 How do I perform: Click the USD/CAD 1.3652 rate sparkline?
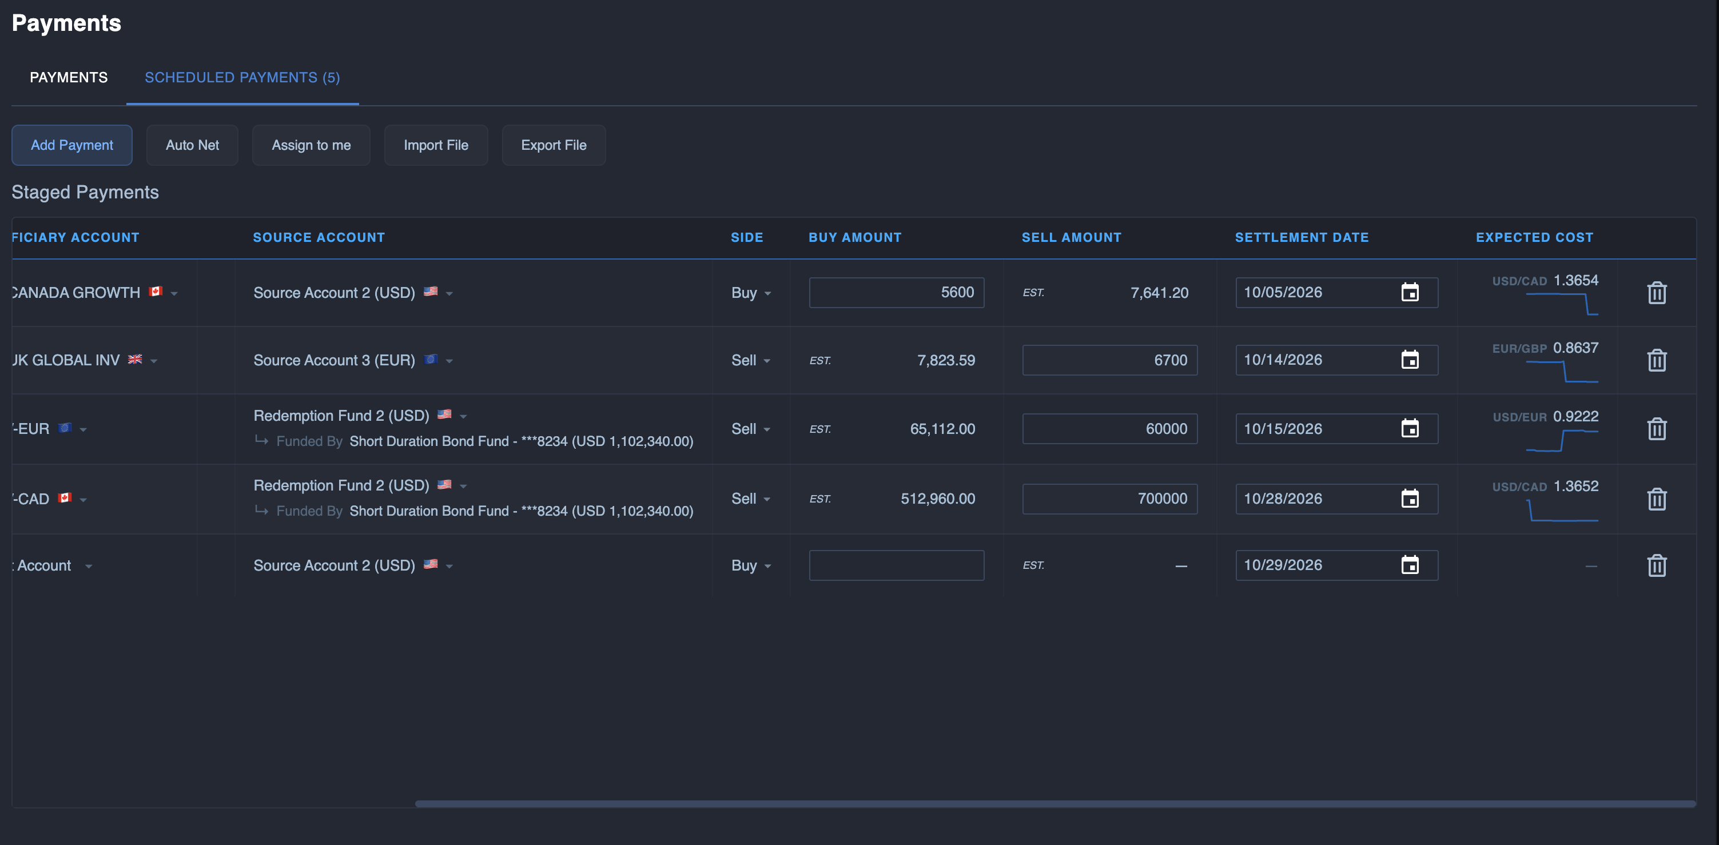click(x=1562, y=510)
